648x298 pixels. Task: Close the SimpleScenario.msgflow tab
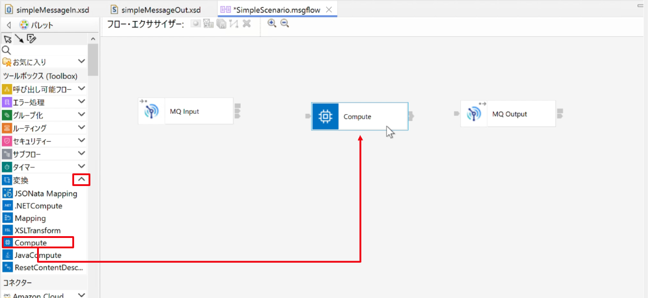pyautogui.click(x=329, y=9)
